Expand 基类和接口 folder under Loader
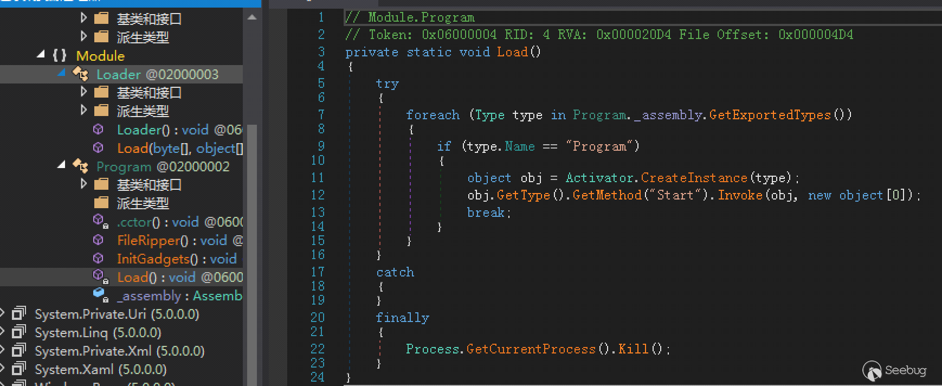The height and width of the screenshot is (386, 942). pyautogui.click(x=83, y=92)
